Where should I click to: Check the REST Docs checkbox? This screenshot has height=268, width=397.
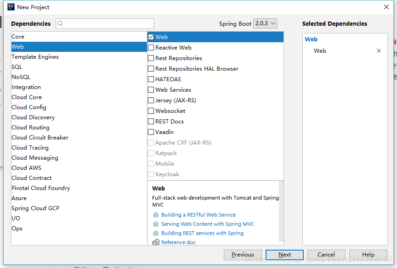pos(151,121)
